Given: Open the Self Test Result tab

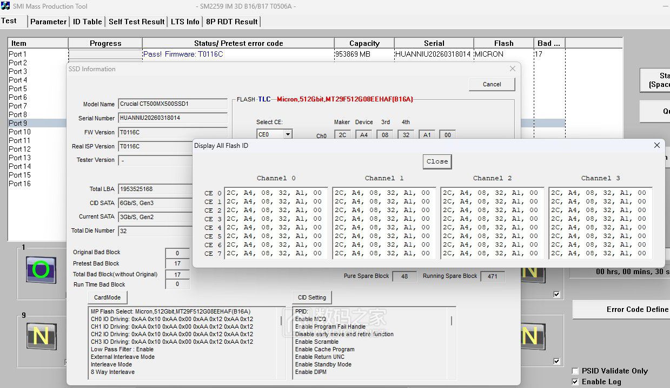Looking at the screenshot, I should point(136,22).
